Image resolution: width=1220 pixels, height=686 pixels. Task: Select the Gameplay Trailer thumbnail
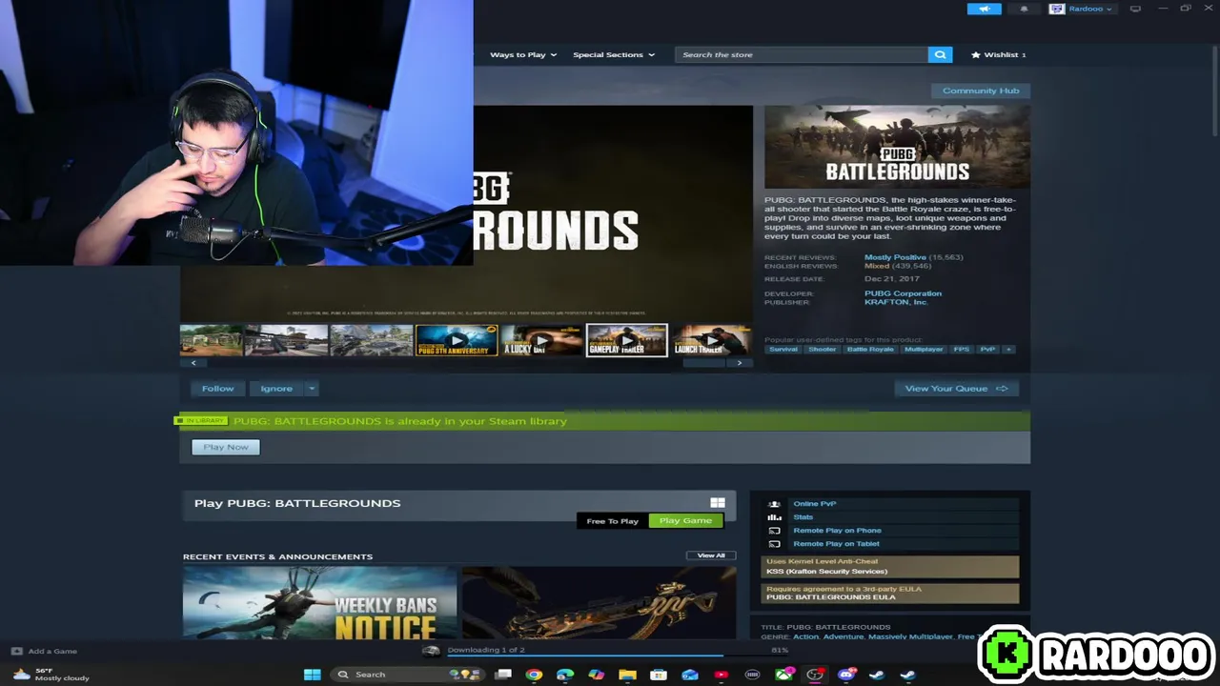point(626,340)
